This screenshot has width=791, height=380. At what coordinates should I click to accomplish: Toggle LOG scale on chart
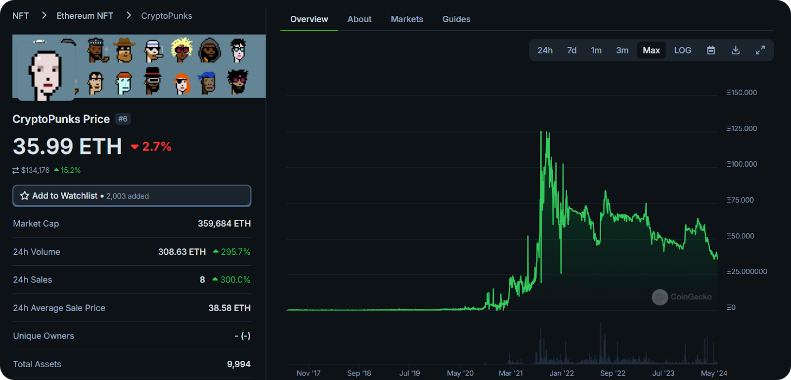pos(683,50)
